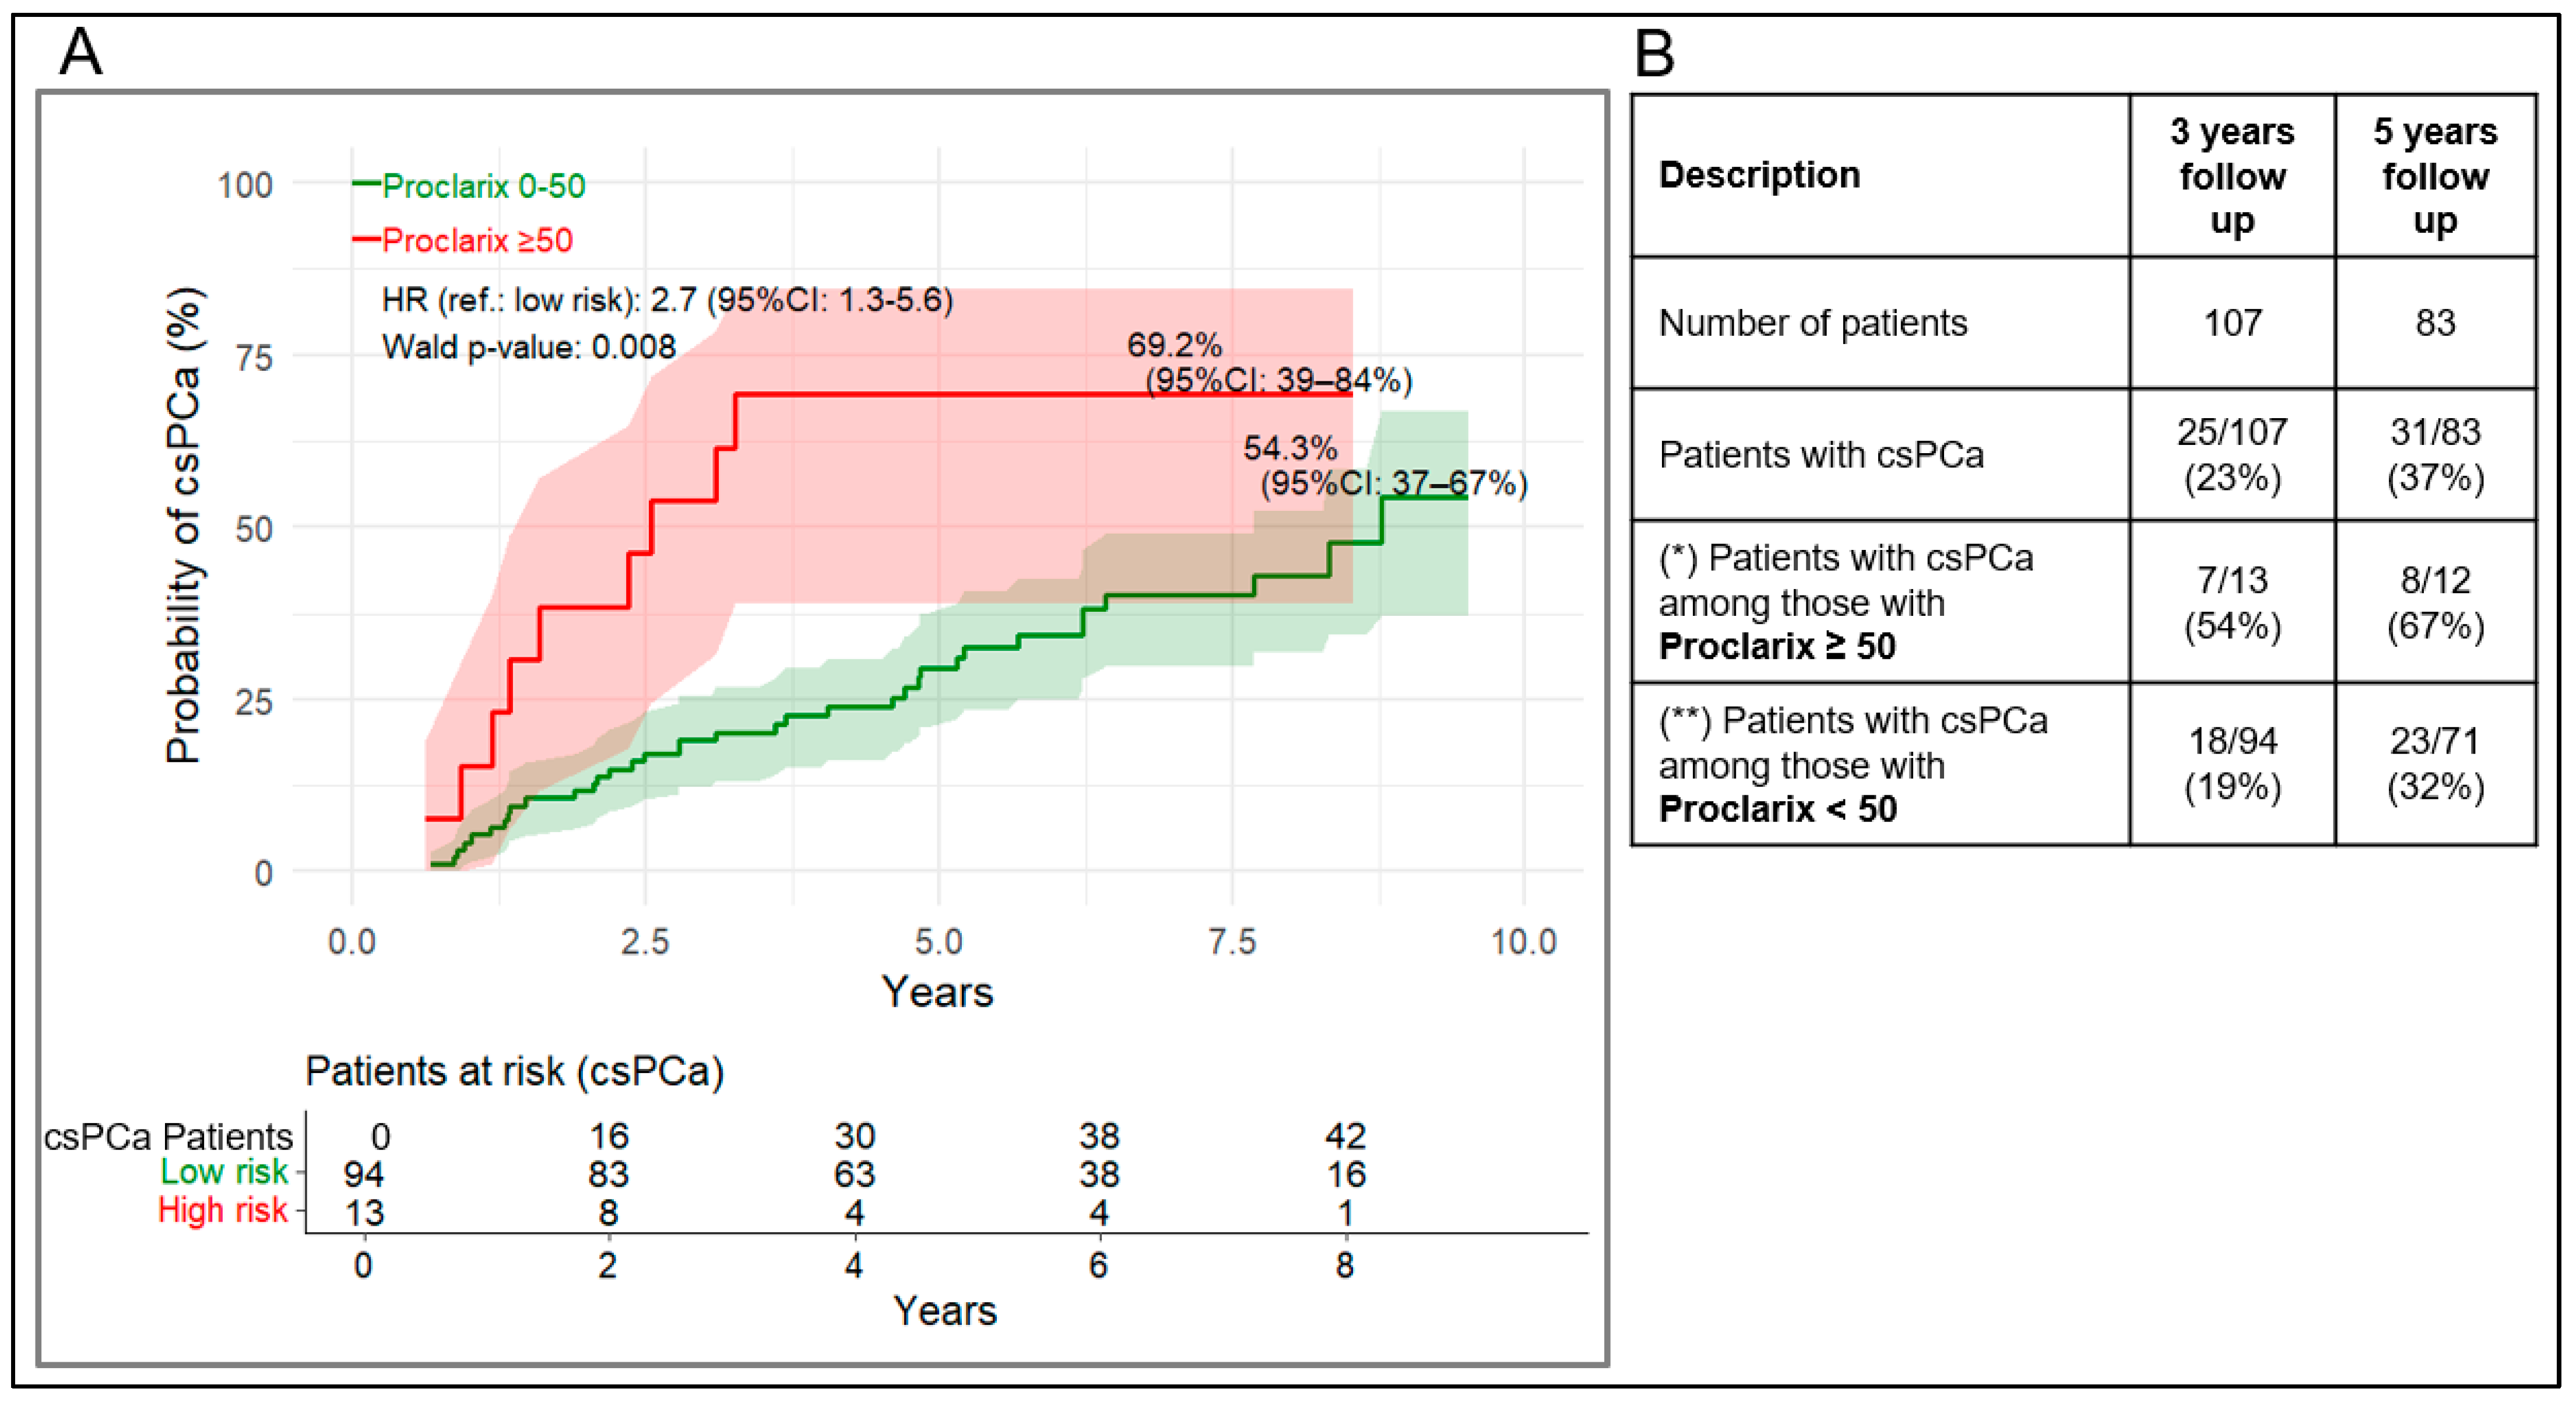Click the 8/12 (67%) table cell
2576x1406 pixels.
2435,602
